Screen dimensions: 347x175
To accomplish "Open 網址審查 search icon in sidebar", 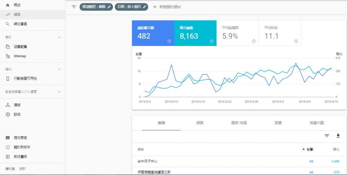I will (x=8, y=24).
